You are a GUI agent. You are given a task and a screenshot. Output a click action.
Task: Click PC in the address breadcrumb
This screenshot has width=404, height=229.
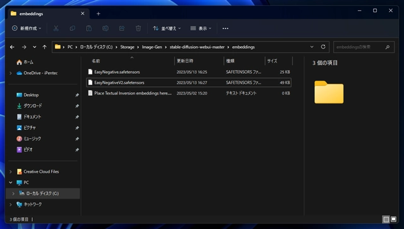point(70,47)
